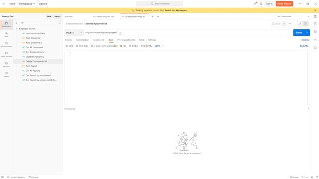319x179 pixels.
Task: Select the binary body type
Action: click(x=134, y=46)
